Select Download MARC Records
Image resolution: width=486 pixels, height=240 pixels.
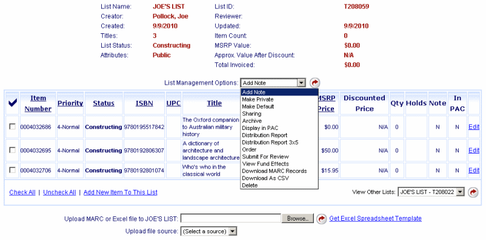pyautogui.click(x=279, y=170)
